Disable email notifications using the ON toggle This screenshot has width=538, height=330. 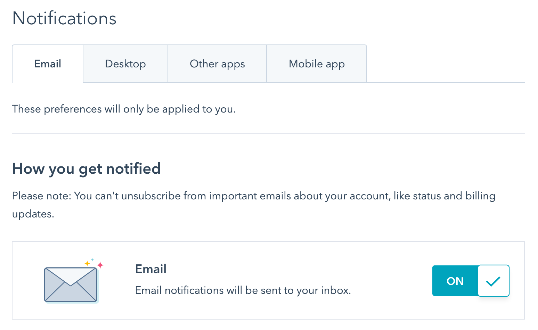pos(455,281)
